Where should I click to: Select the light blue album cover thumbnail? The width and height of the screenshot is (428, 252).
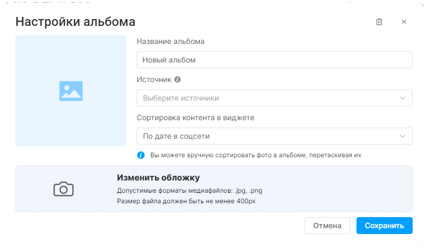pos(70,91)
